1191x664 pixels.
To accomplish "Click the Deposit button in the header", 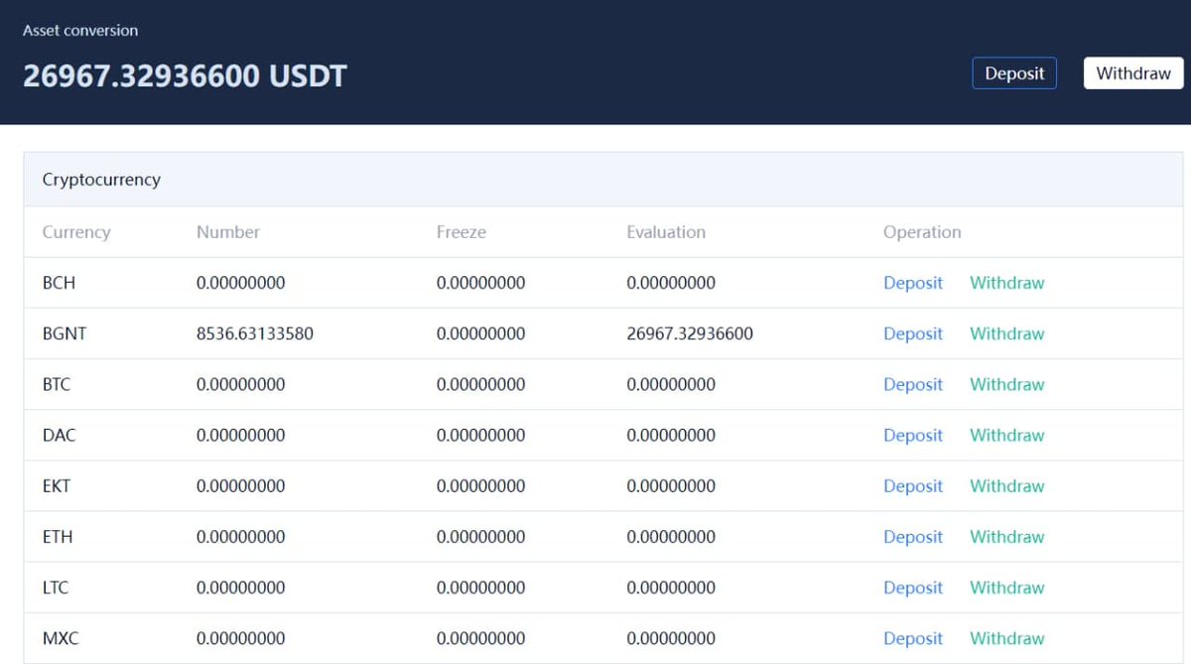I will pyautogui.click(x=1014, y=72).
